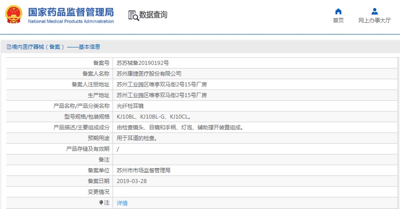Select product name 光纤检耳镜

(x=130, y=106)
